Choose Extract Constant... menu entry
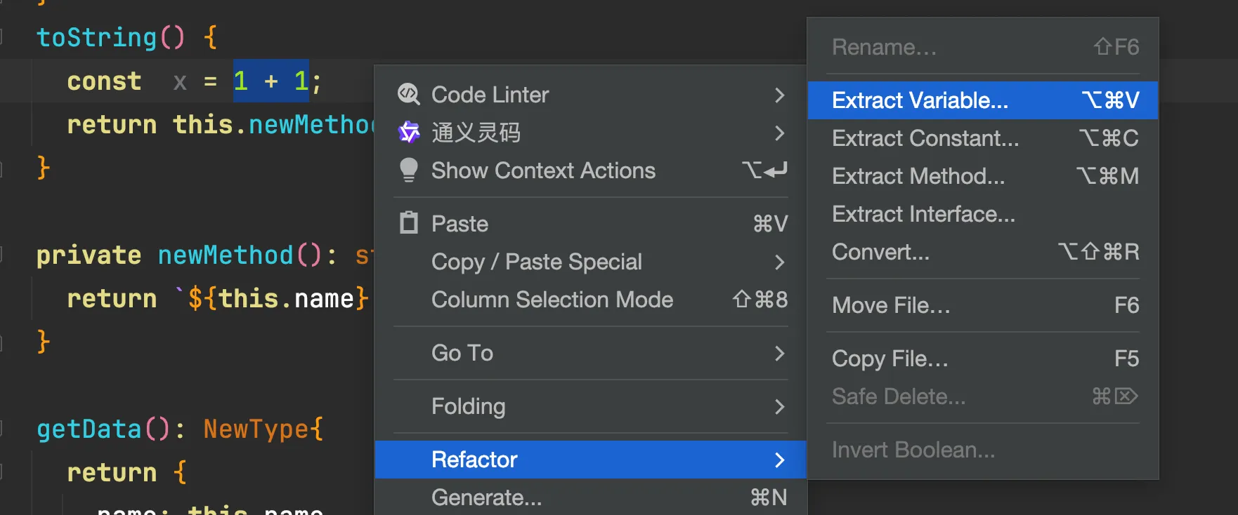1238x515 pixels. (925, 138)
